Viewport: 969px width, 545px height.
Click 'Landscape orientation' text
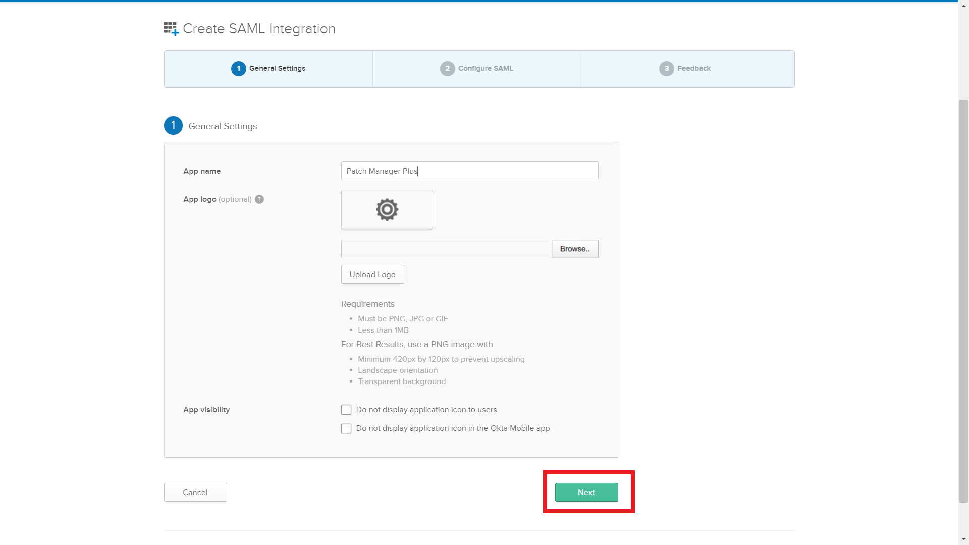(398, 370)
